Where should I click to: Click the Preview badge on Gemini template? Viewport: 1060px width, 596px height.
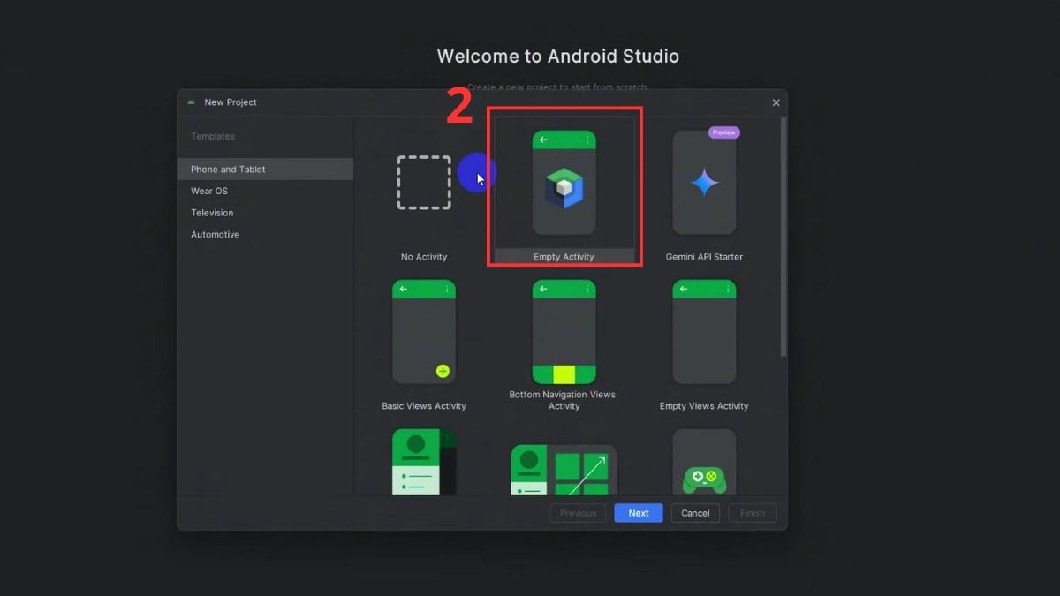pos(723,132)
